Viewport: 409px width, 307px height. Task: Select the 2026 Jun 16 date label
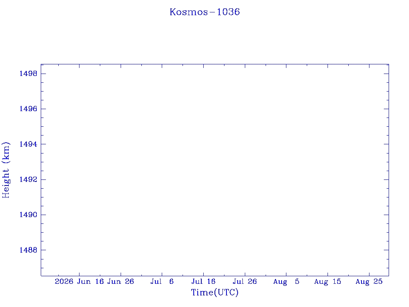tap(79, 281)
